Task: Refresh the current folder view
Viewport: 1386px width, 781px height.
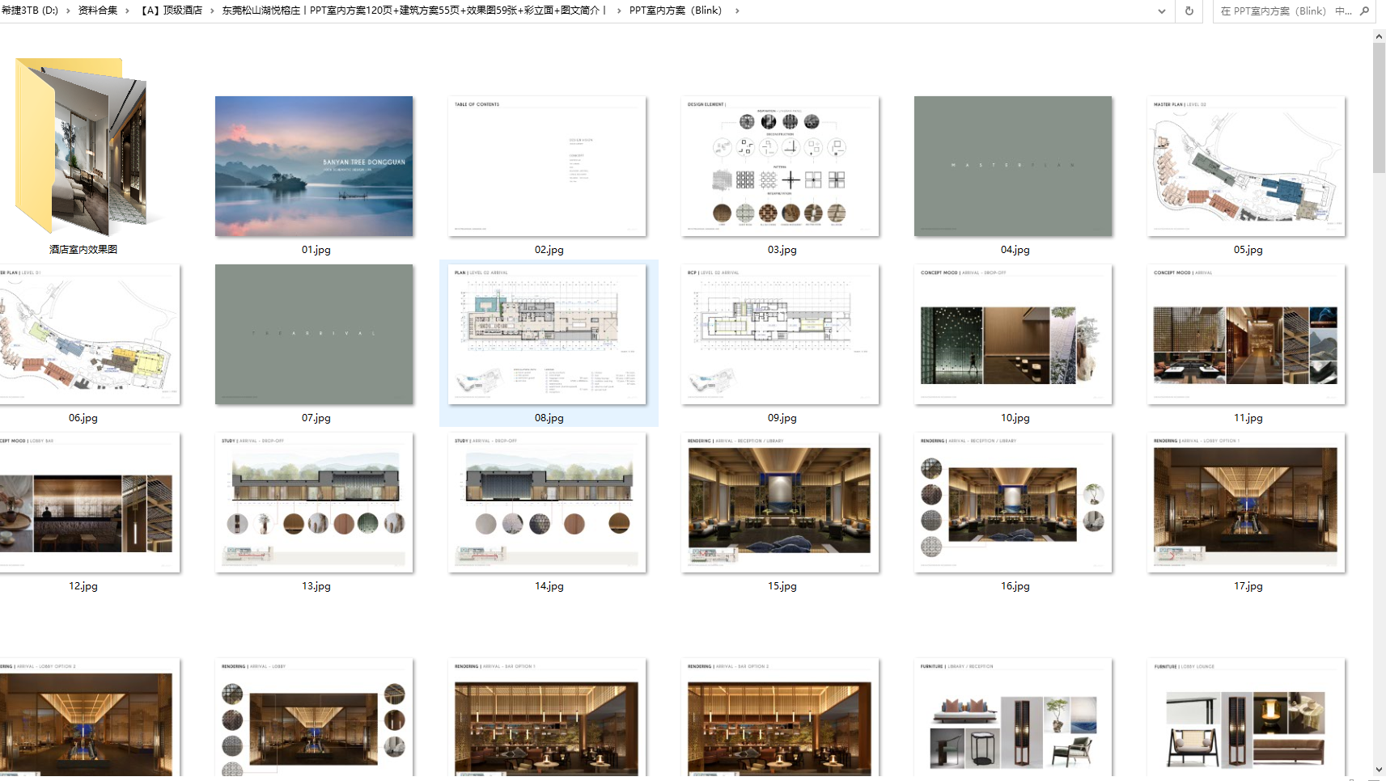Action: click(x=1189, y=11)
